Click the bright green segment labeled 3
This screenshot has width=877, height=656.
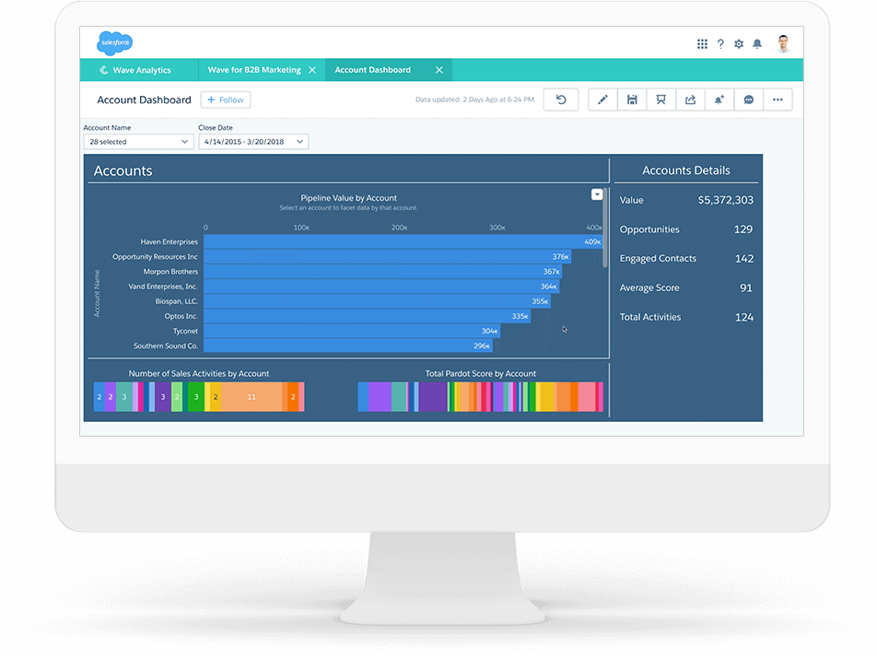195,396
